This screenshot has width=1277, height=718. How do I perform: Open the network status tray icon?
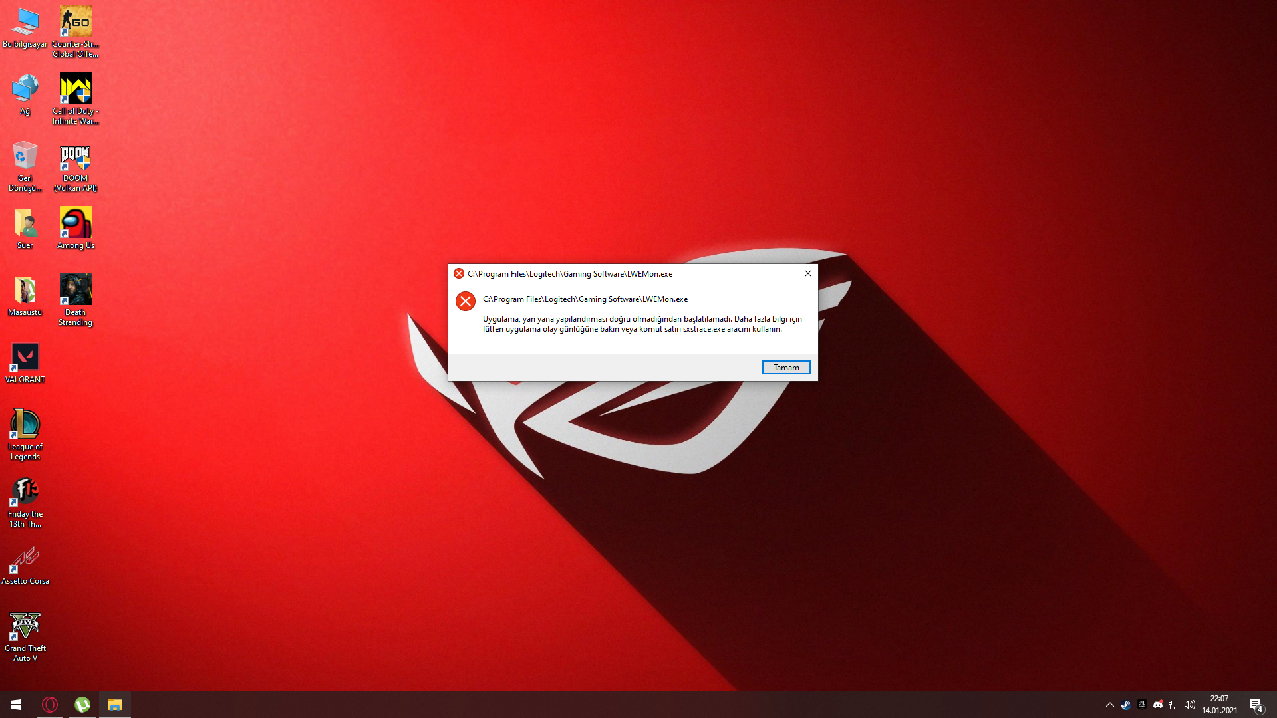coord(1174,705)
